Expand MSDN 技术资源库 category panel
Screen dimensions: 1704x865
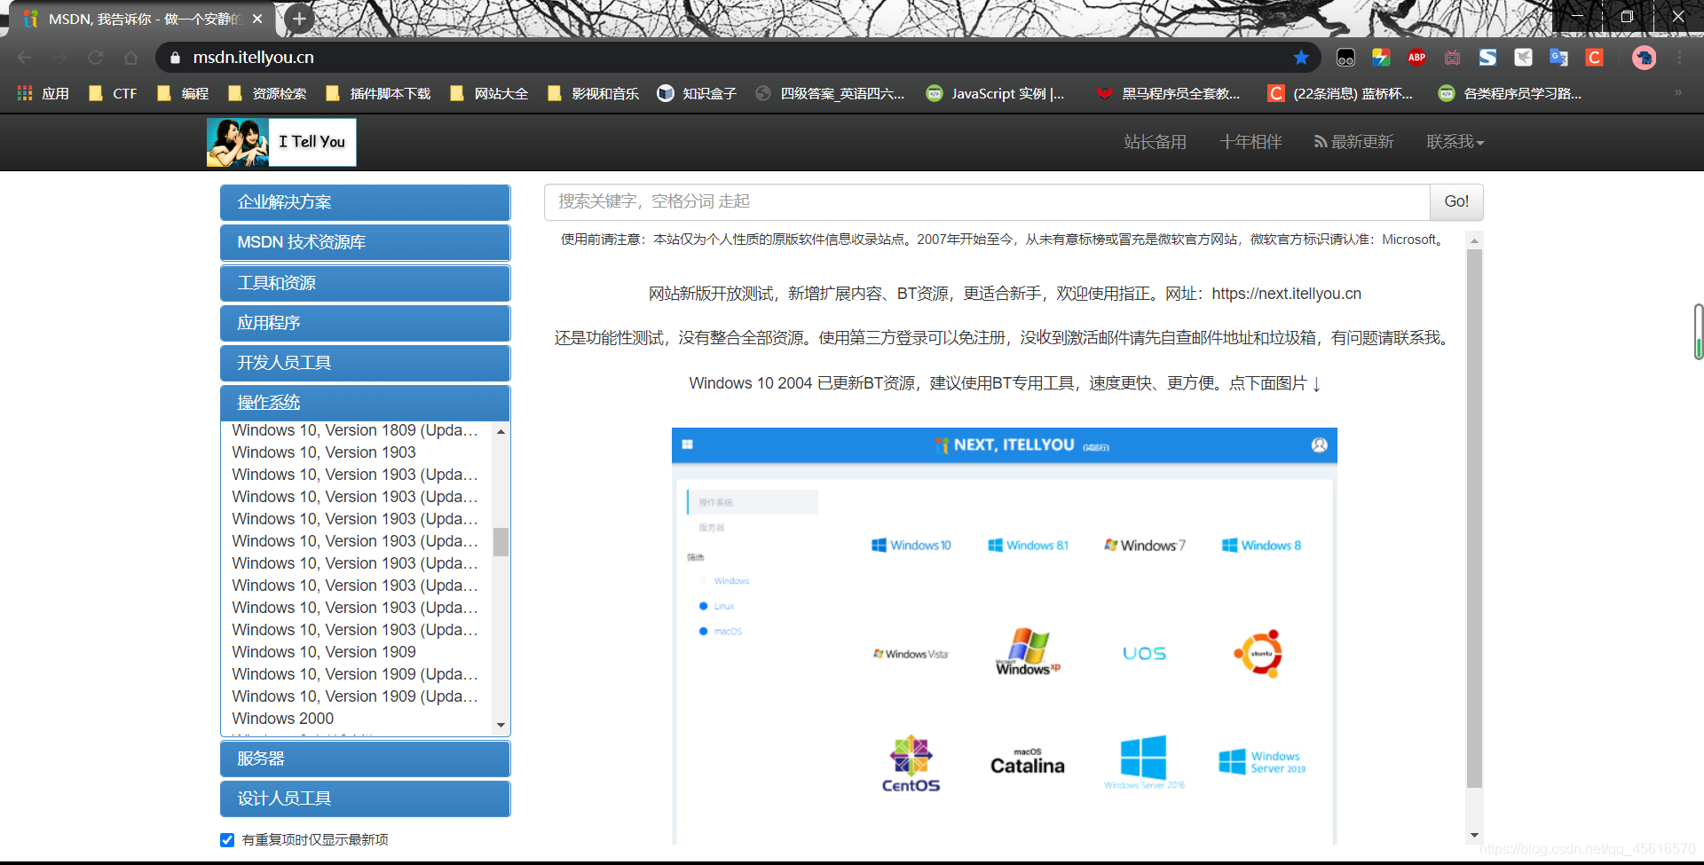(x=365, y=242)
